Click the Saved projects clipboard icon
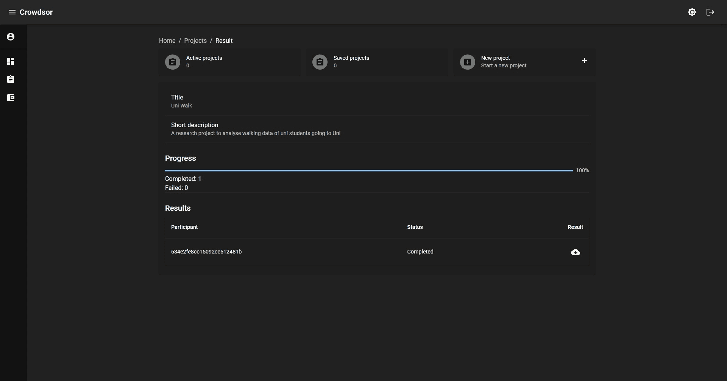Viewport: 727px width, 381px height. click(x=320, y=62)
